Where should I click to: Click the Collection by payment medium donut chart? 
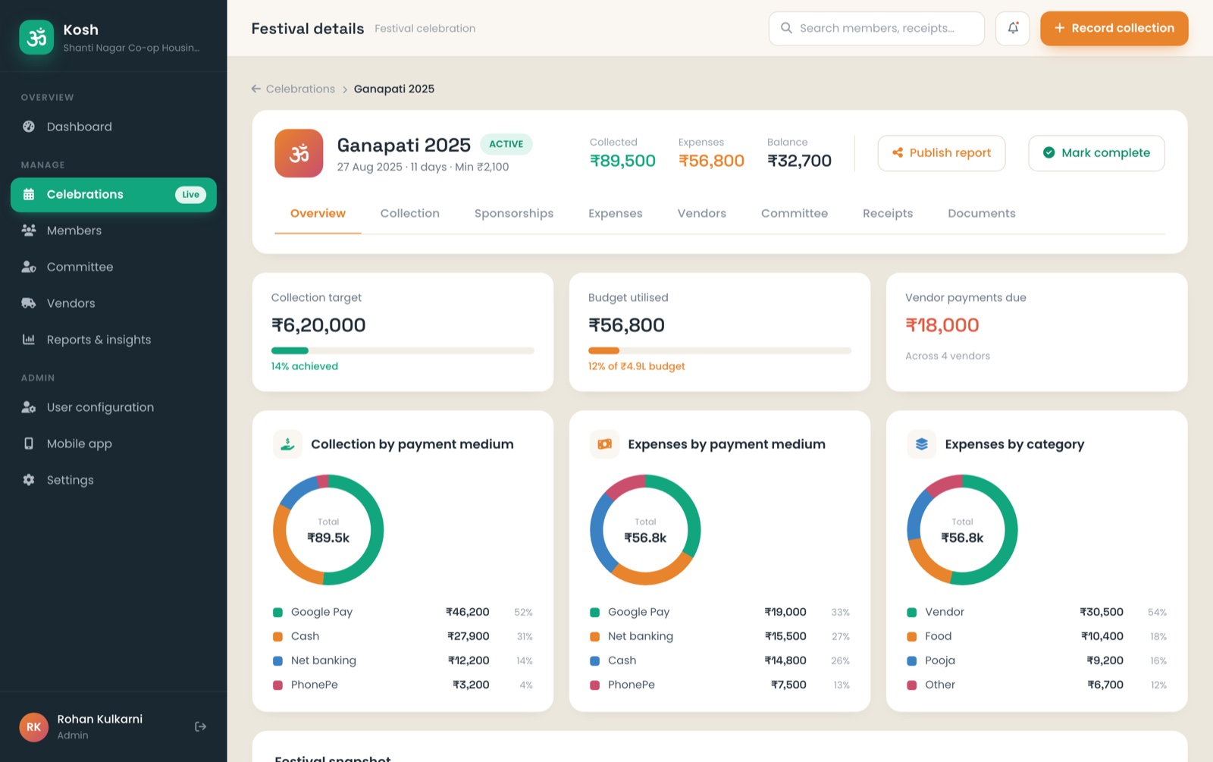pyautogui.click(x=328, y=530)
